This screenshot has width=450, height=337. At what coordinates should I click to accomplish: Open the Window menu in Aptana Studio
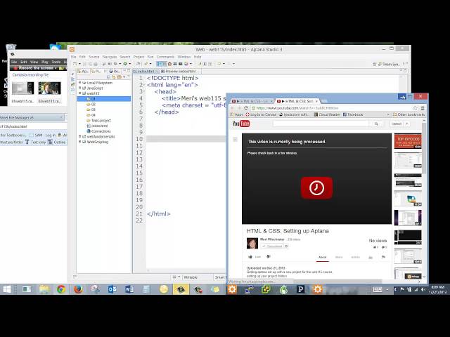[184, 57]
